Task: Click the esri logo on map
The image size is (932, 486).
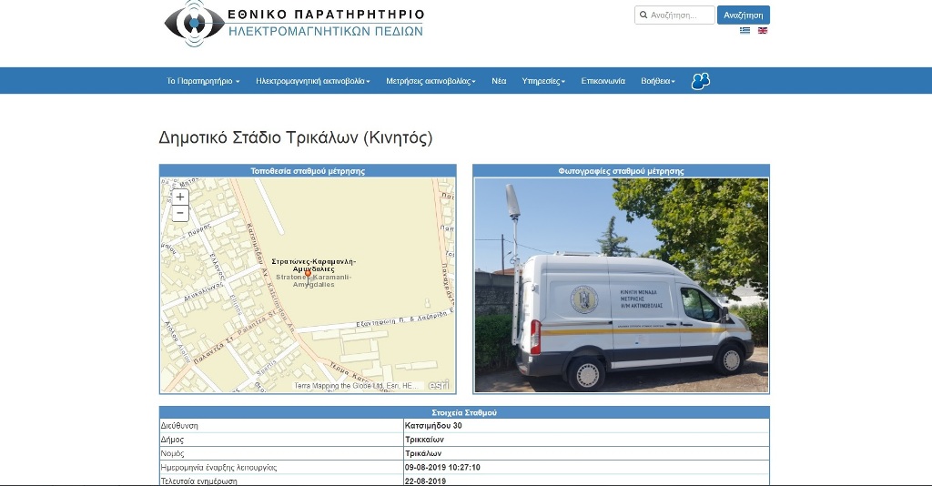Action: tap(439, 385)
